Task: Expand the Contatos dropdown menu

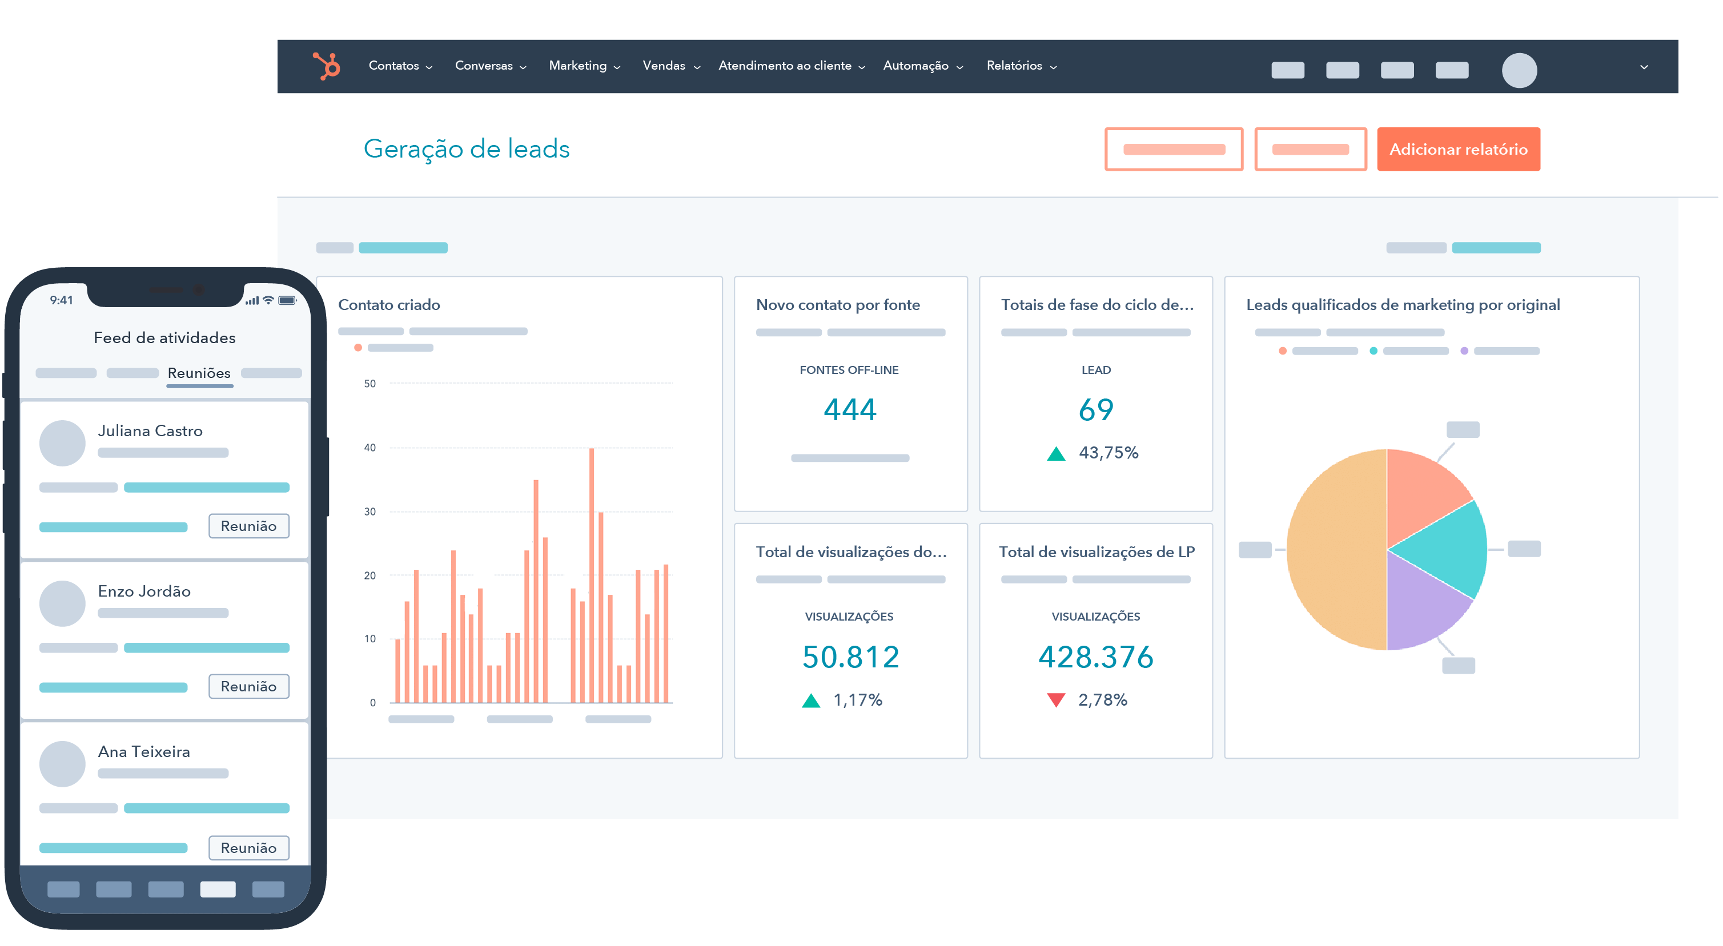Action: (400, 66)
